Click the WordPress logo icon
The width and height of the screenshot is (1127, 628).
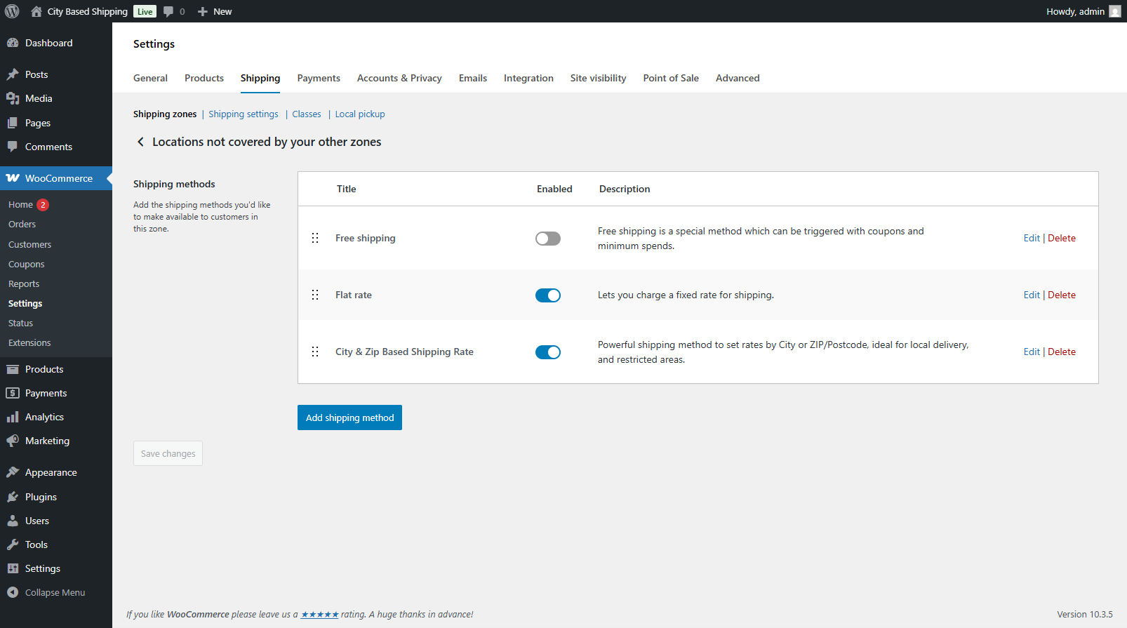coord(12,11)
